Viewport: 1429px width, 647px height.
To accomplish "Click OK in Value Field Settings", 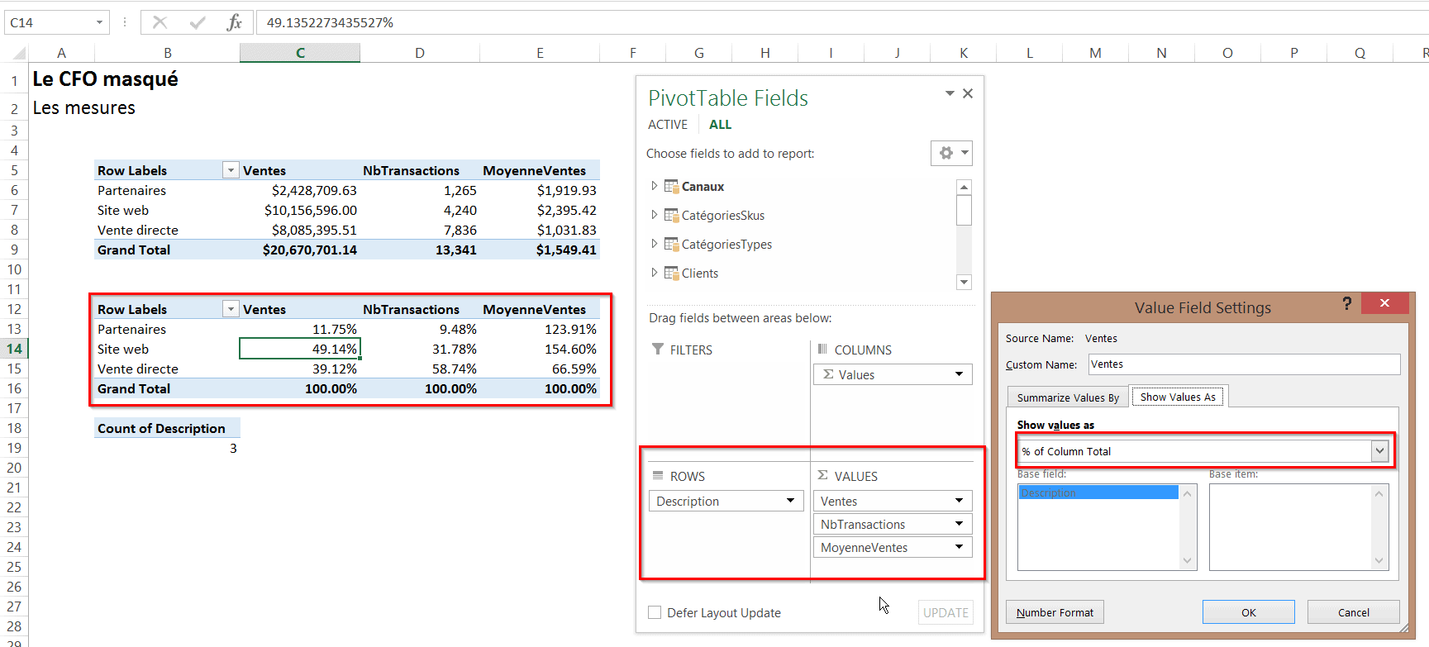I will click(1248, 612).
